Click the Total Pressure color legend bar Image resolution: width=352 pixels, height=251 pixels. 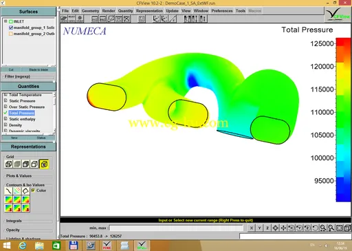click(x=343, y=120)
